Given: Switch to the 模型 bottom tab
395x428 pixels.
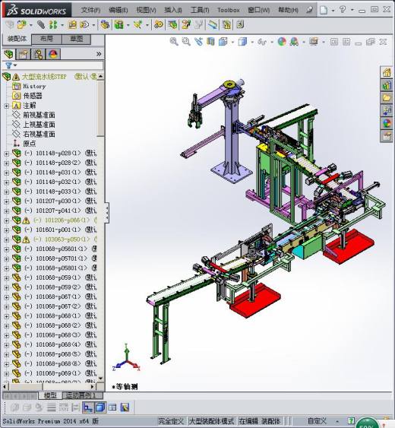Looking at the screenshot, I should tap(50, 395).
